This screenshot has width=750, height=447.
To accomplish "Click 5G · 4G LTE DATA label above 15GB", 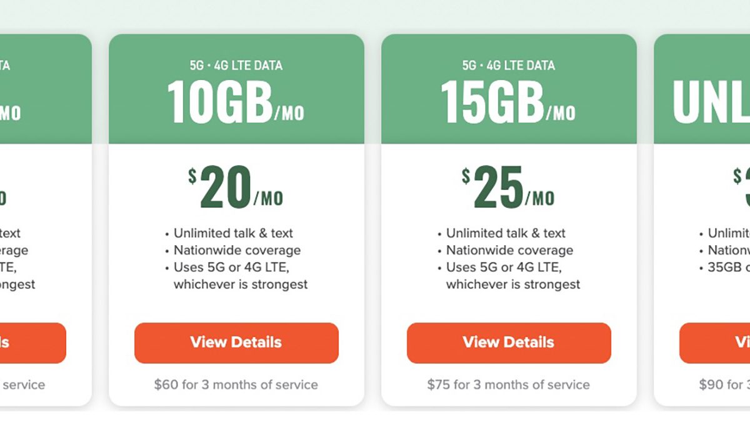I will pos(508,65).
